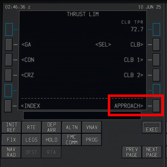
Task: Open the VNAV page
Action: tap(92, 127)
